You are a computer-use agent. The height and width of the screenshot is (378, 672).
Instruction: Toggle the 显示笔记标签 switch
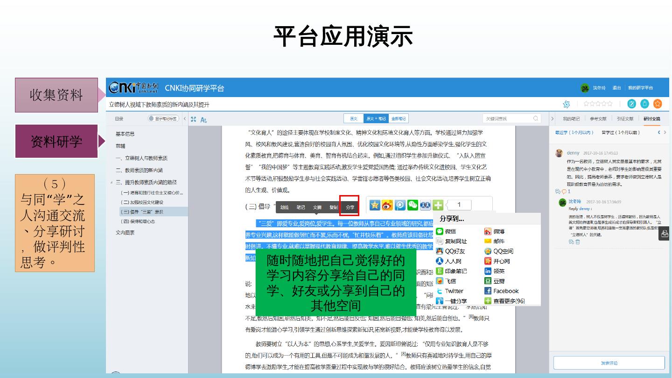click(163, 119)
